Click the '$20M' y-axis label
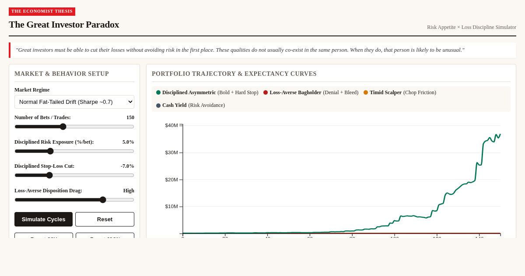This screenshot has width=525, height=276. coord(171,180)
